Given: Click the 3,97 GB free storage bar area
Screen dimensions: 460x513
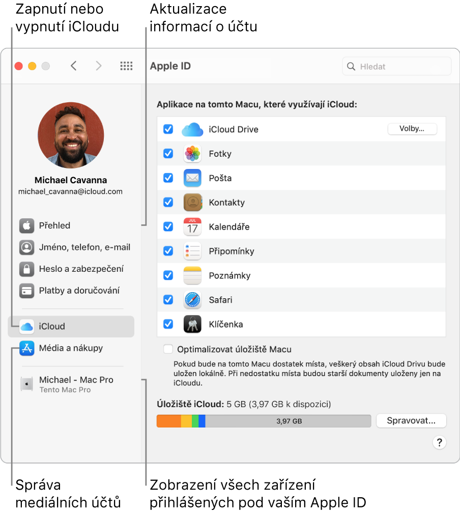Looking at the screenshot, I should pyautogui.click(x=288, y=421).
